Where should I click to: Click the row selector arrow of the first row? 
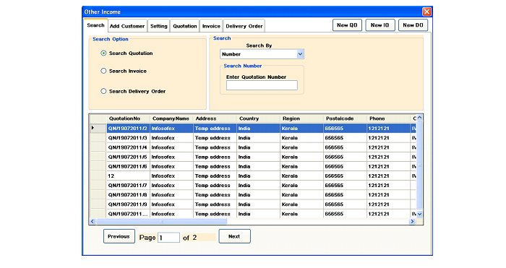(x=98, y=128)
